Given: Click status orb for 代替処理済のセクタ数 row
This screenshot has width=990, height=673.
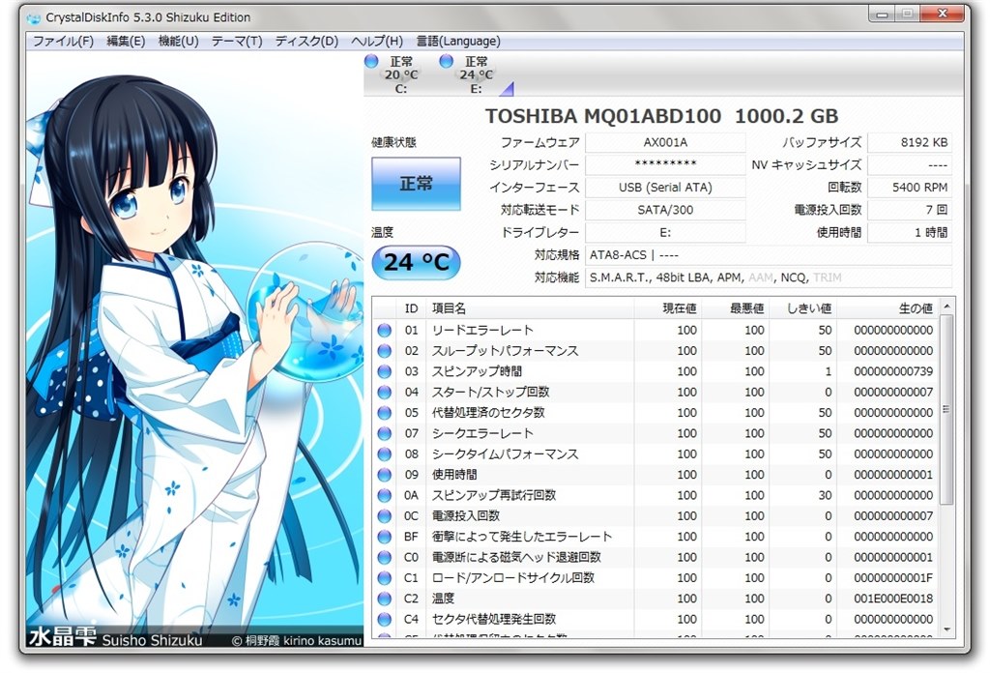Looking at the screenshot, I should [384, 413].
